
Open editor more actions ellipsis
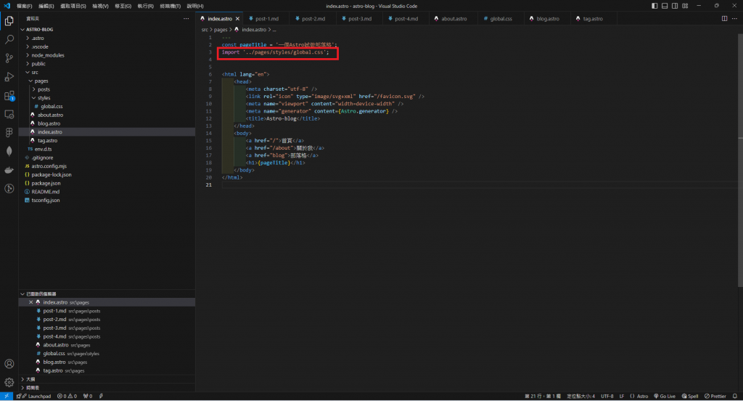(734, 18)
